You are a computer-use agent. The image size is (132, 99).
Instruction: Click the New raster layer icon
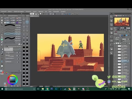[117, 43]
